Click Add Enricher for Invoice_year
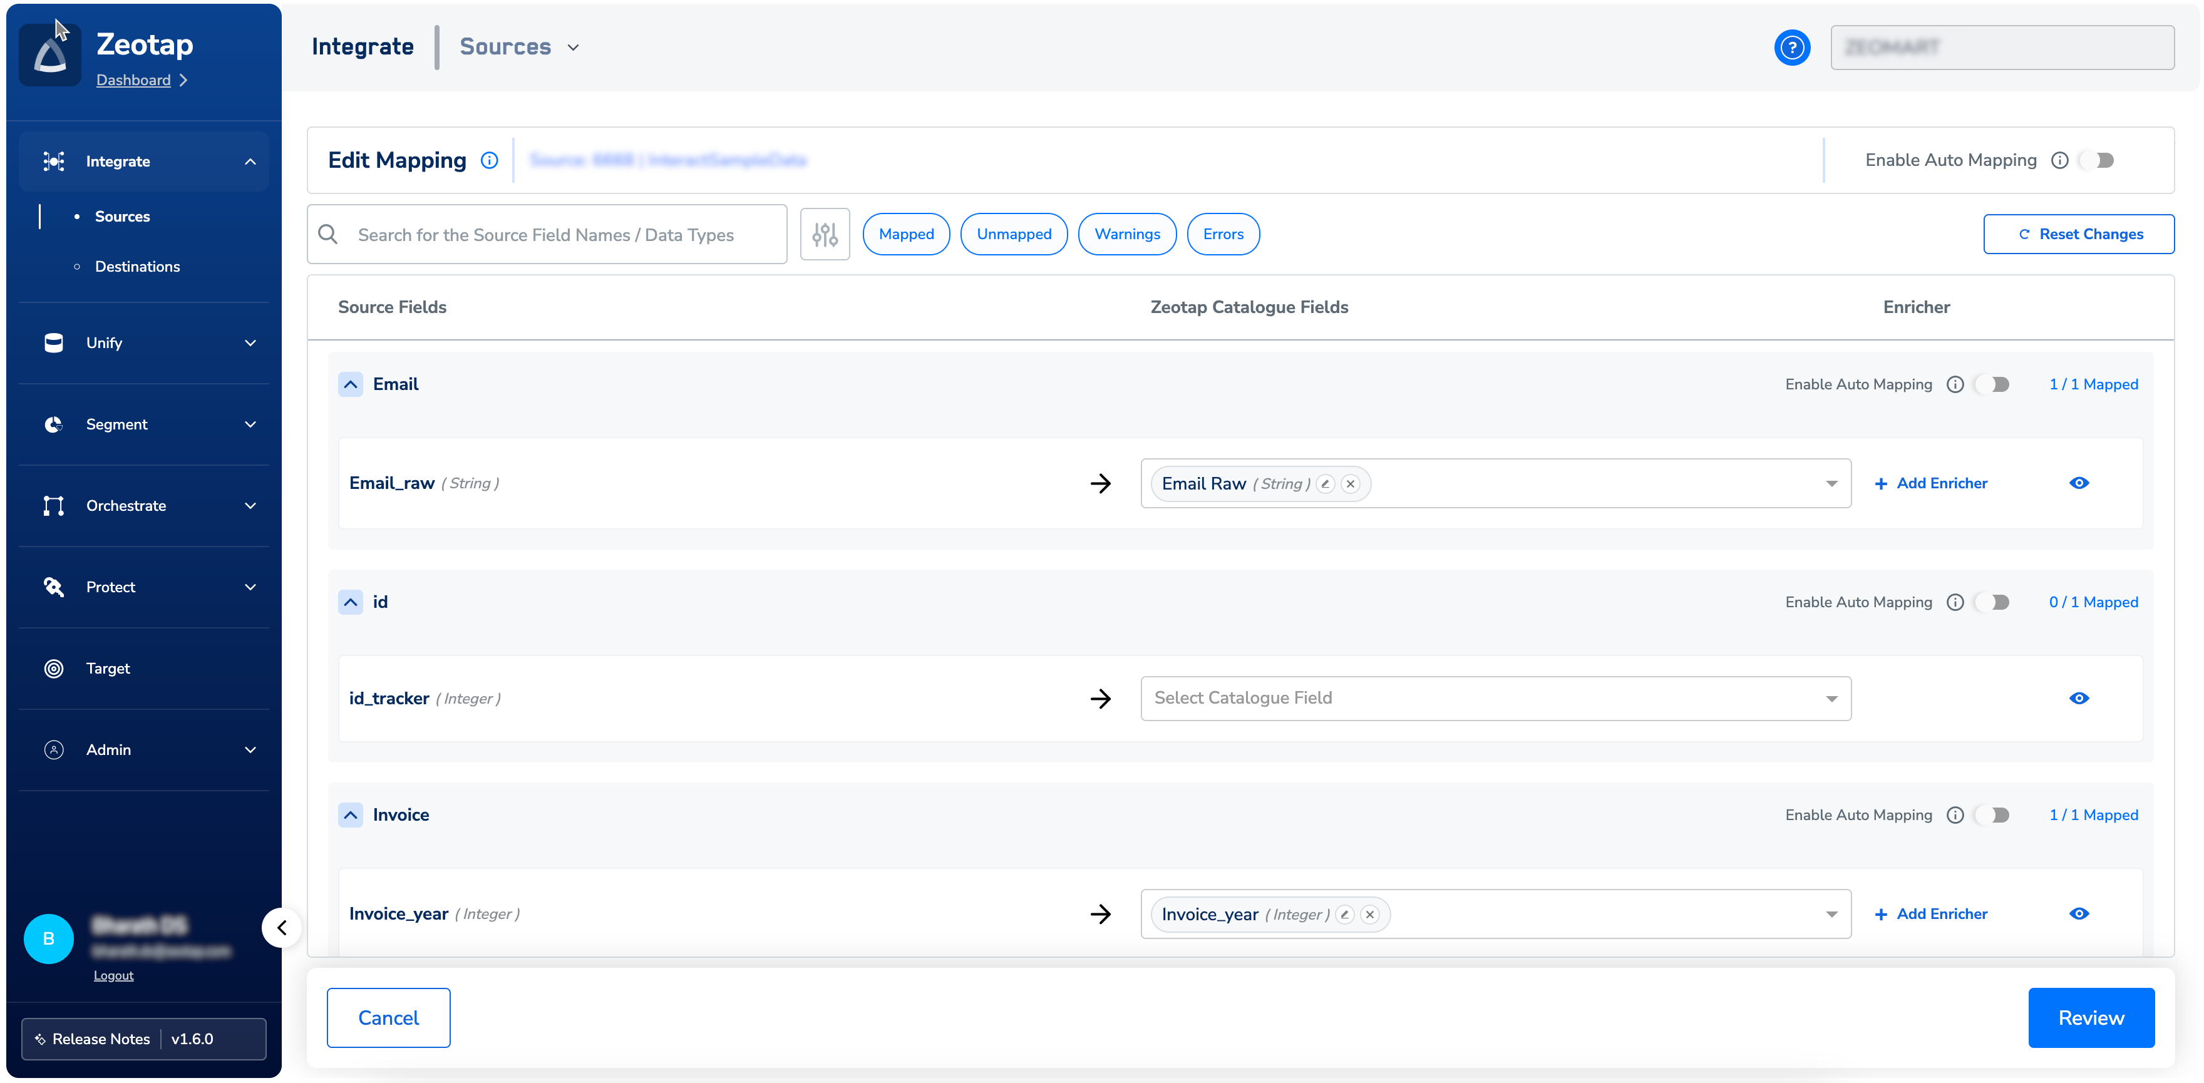The height and width of the screenshot is (1083, 2204). click(1930, 913)
